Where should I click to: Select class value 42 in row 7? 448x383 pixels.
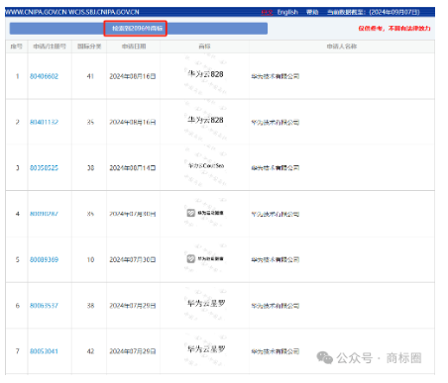pyautogui.click(x=90, y=351)
